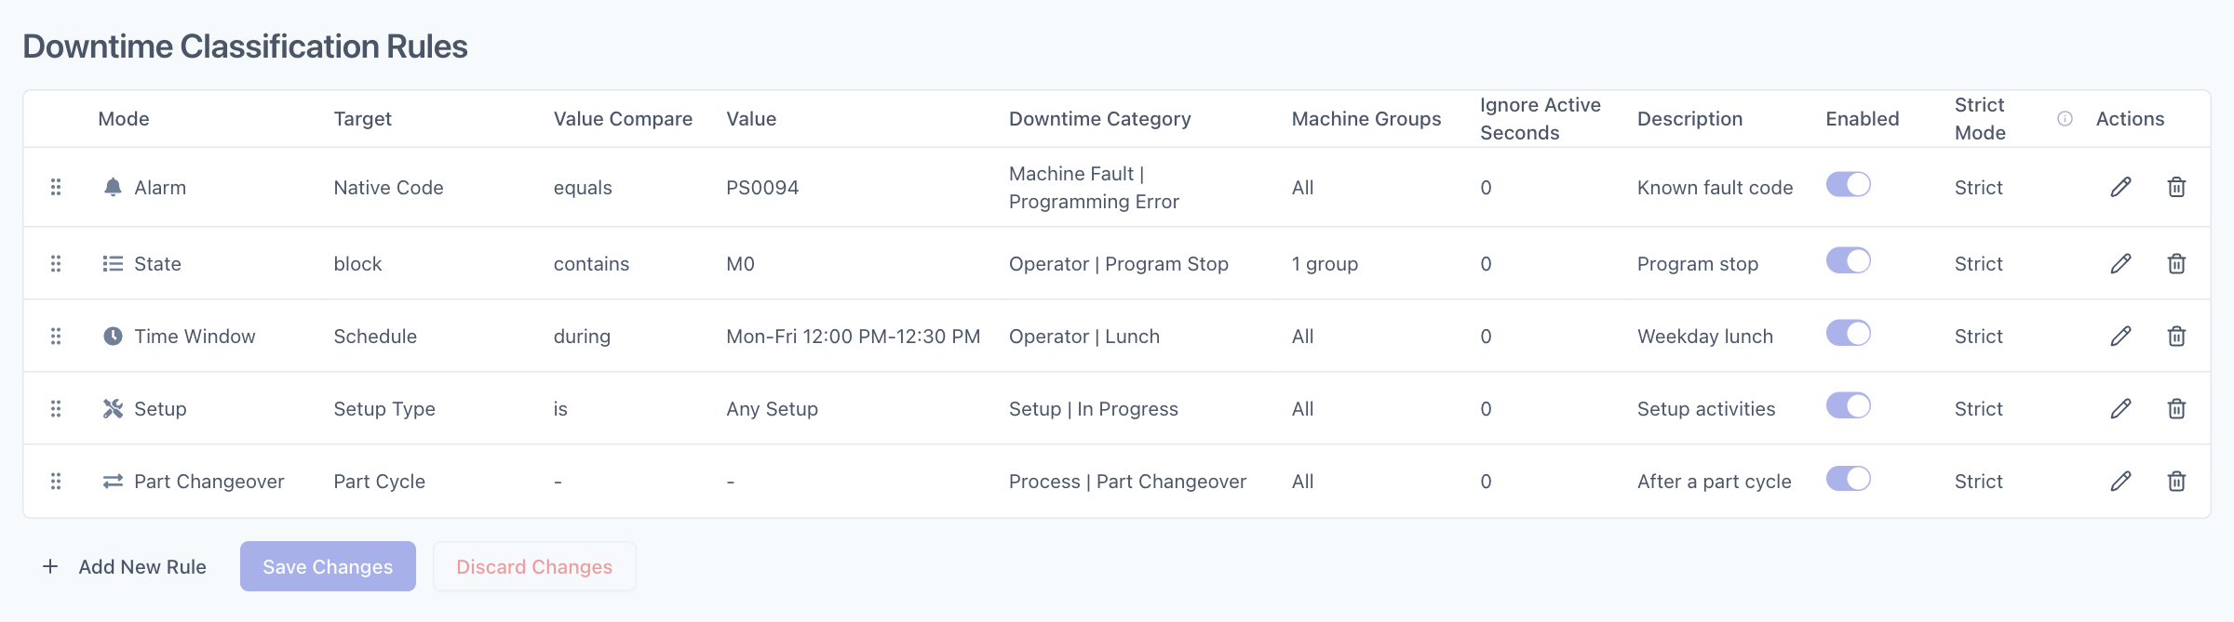This screenshot has height=622, width=2234.
Task: Edit the Part Changeover rule
Action: [x=2120, y=481]
